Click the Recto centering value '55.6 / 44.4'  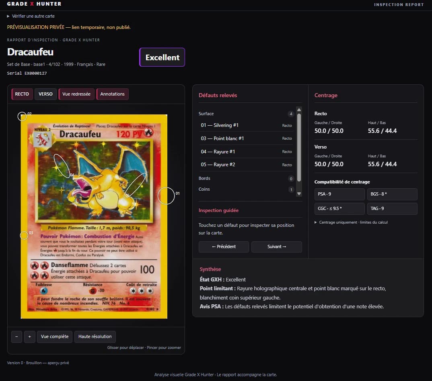(x=382, y=131)
